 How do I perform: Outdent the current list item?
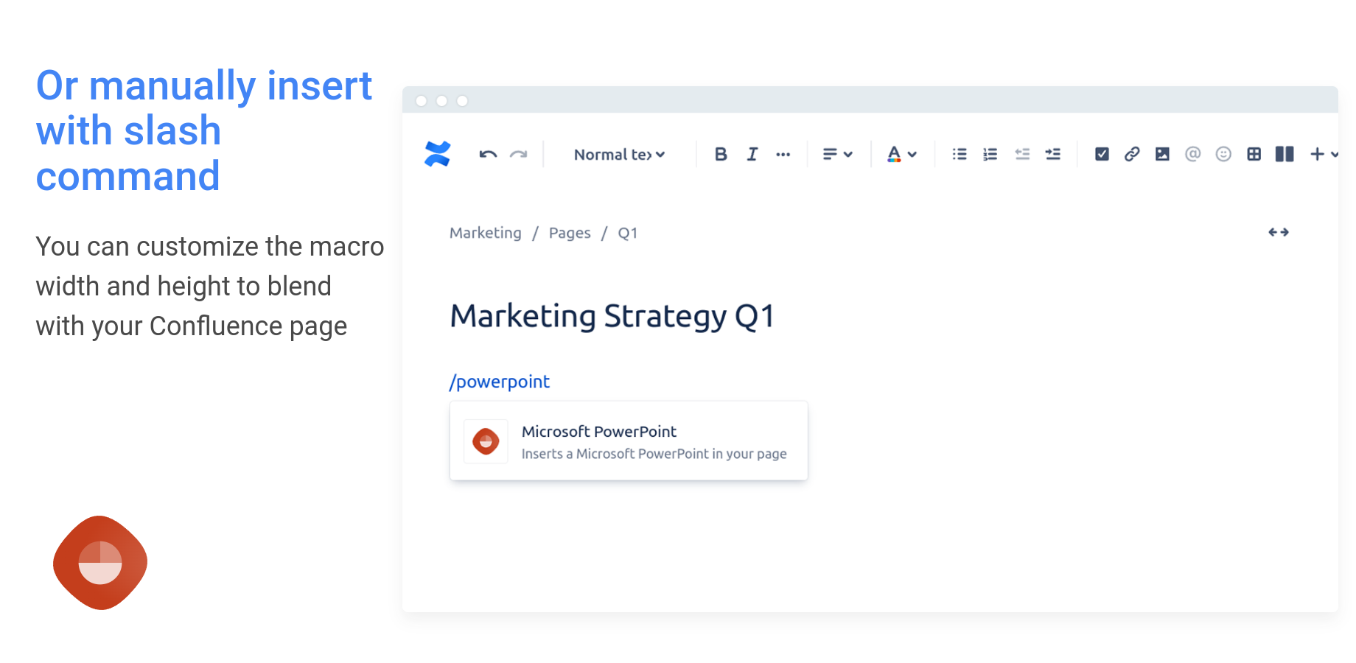click(x=1022, y=154)
